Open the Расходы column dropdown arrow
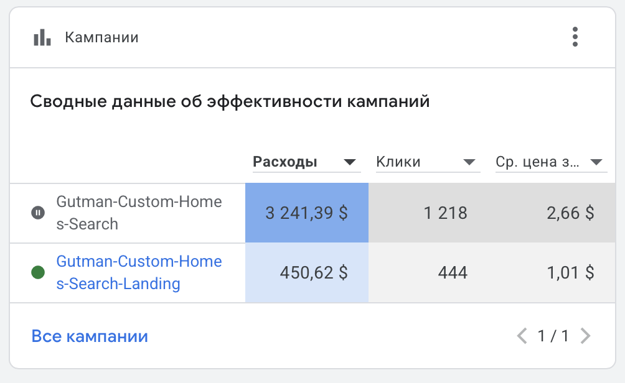625x383 pixels. pyautogui.click(x=351, y=162)
